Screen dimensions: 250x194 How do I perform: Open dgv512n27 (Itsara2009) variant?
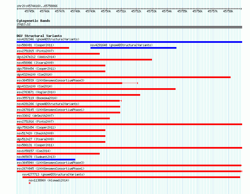click(x=35, y=139)
